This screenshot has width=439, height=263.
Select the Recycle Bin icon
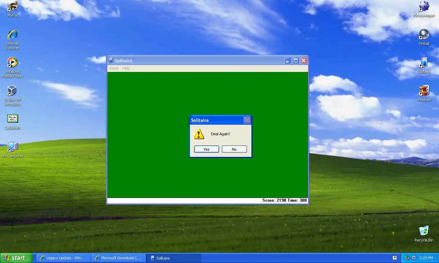coord(424,234)
